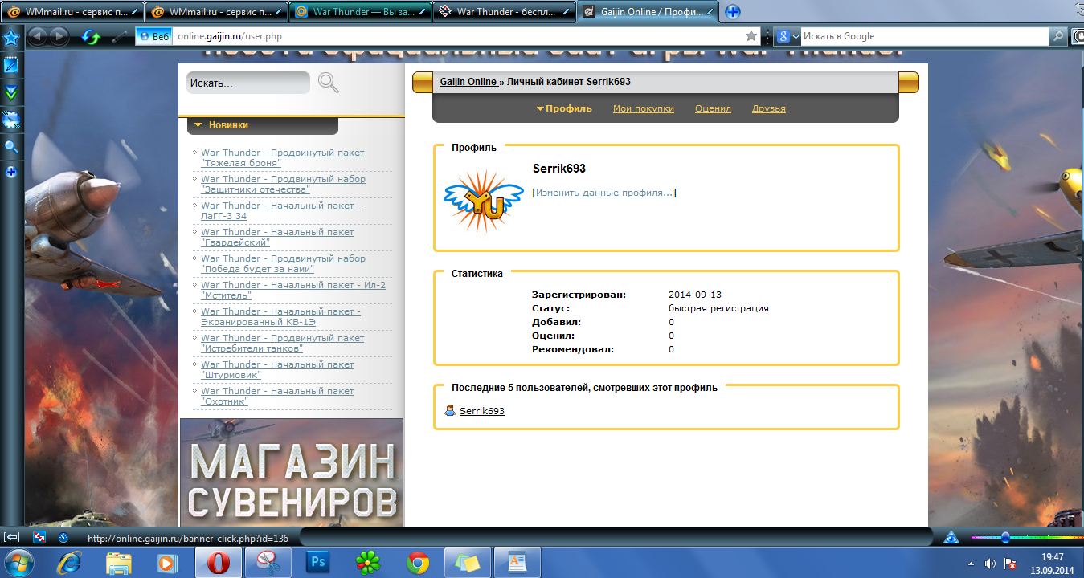Click the clock showing 19:47
Screen dimensions: 1084x578
[1053, 557]
